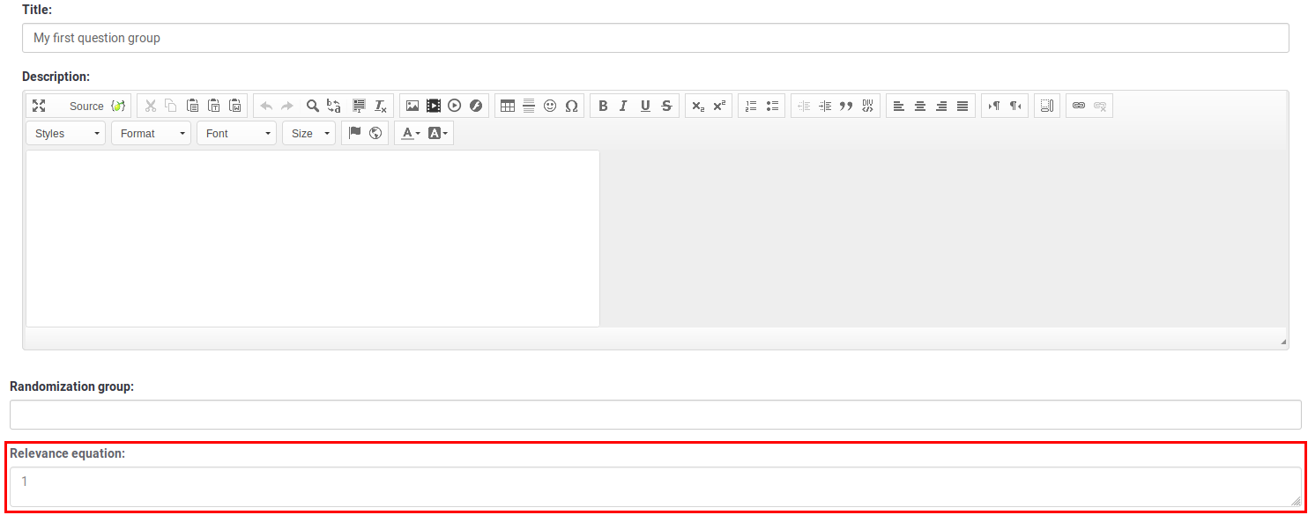The height and width of the screenshot is (515, 1308).
Task: Insert a block quote
Action: coord(846,106)
